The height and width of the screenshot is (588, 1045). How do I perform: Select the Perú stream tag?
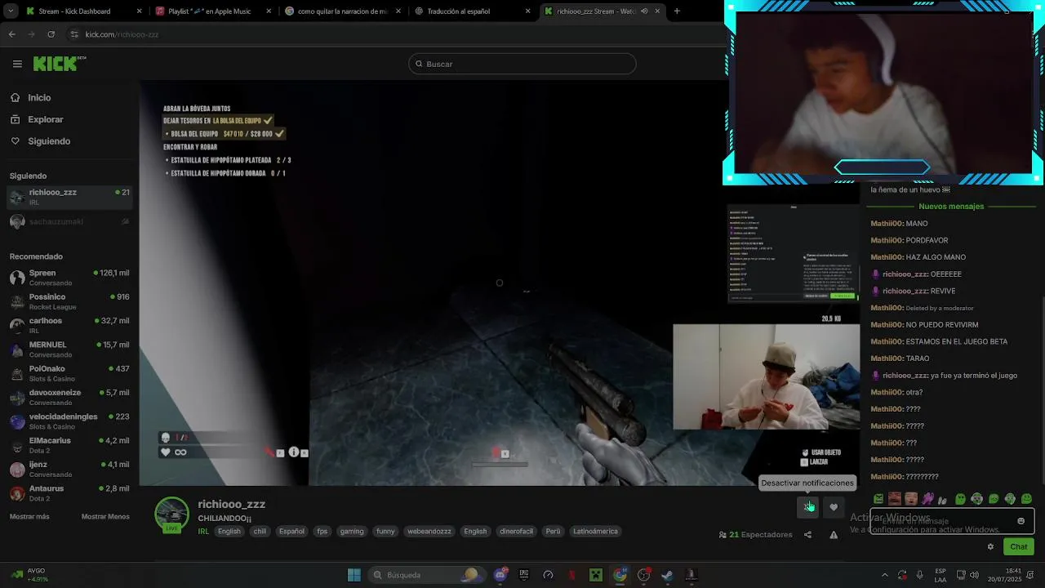[x=553, y=532]
